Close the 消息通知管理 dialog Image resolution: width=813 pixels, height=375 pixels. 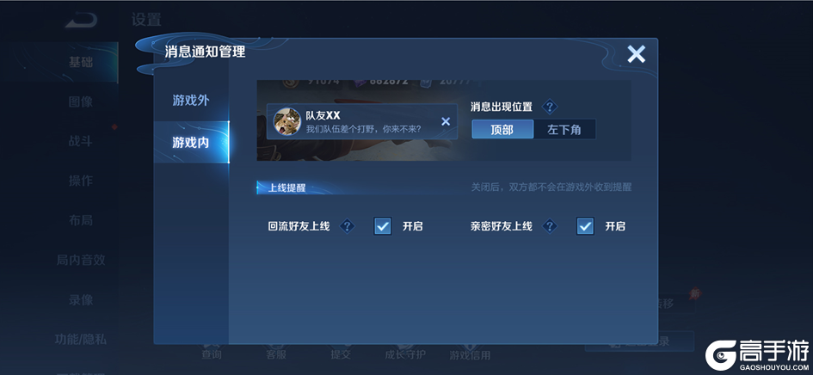coord(636,54)
